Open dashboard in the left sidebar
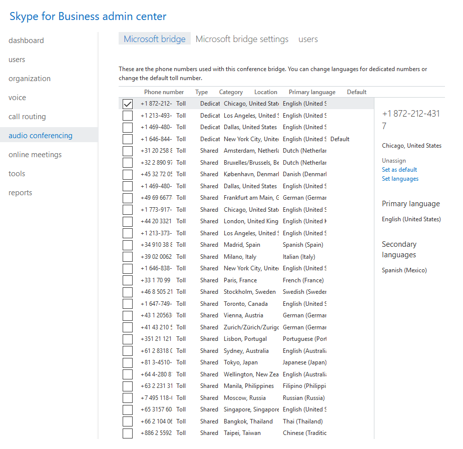463x449 pixels. [x=26, y=41]
